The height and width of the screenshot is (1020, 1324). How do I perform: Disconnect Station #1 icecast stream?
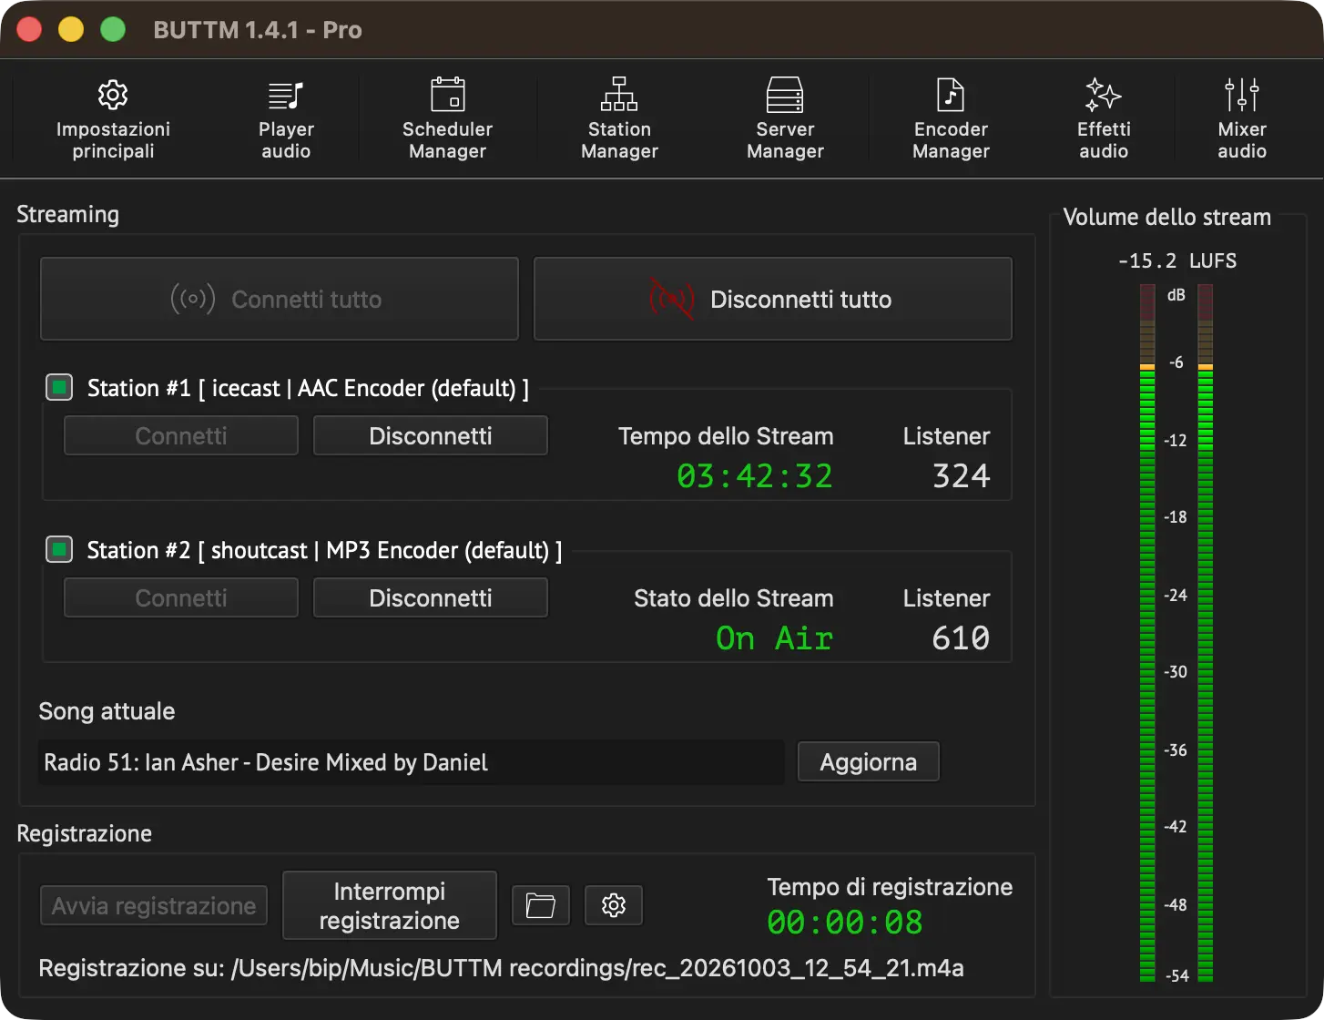[431, 435]
